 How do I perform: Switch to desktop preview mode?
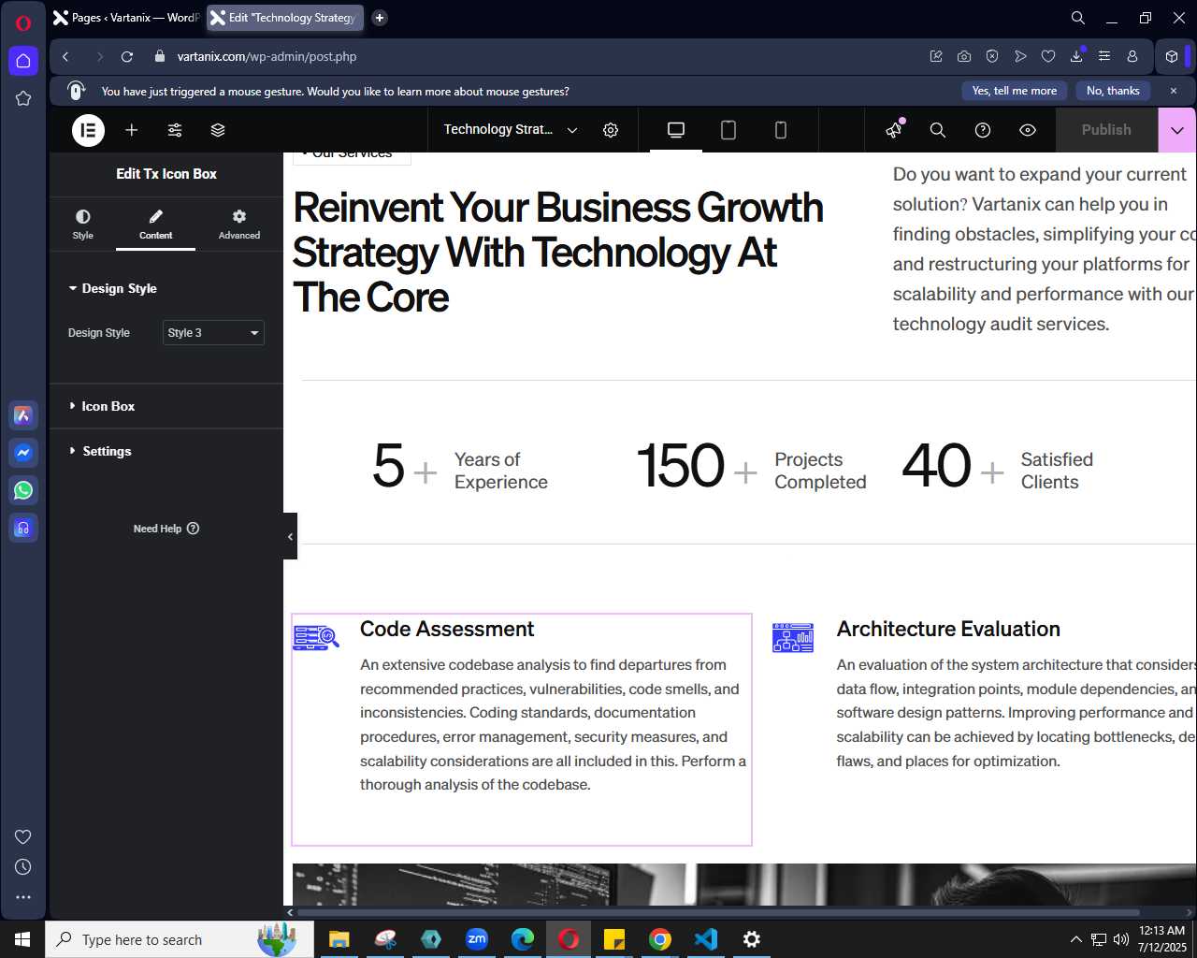[x=676, y=130]
